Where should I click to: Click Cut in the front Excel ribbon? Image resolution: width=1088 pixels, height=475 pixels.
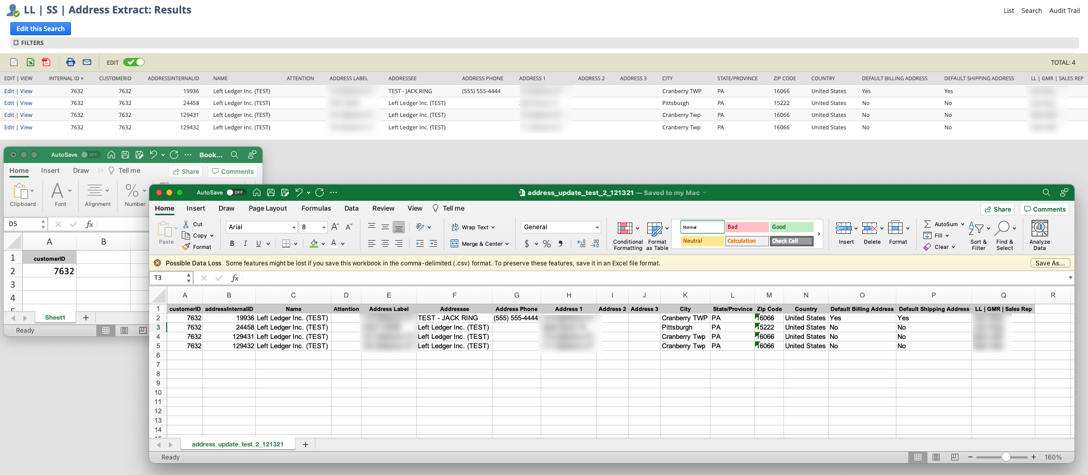(193, 224)
